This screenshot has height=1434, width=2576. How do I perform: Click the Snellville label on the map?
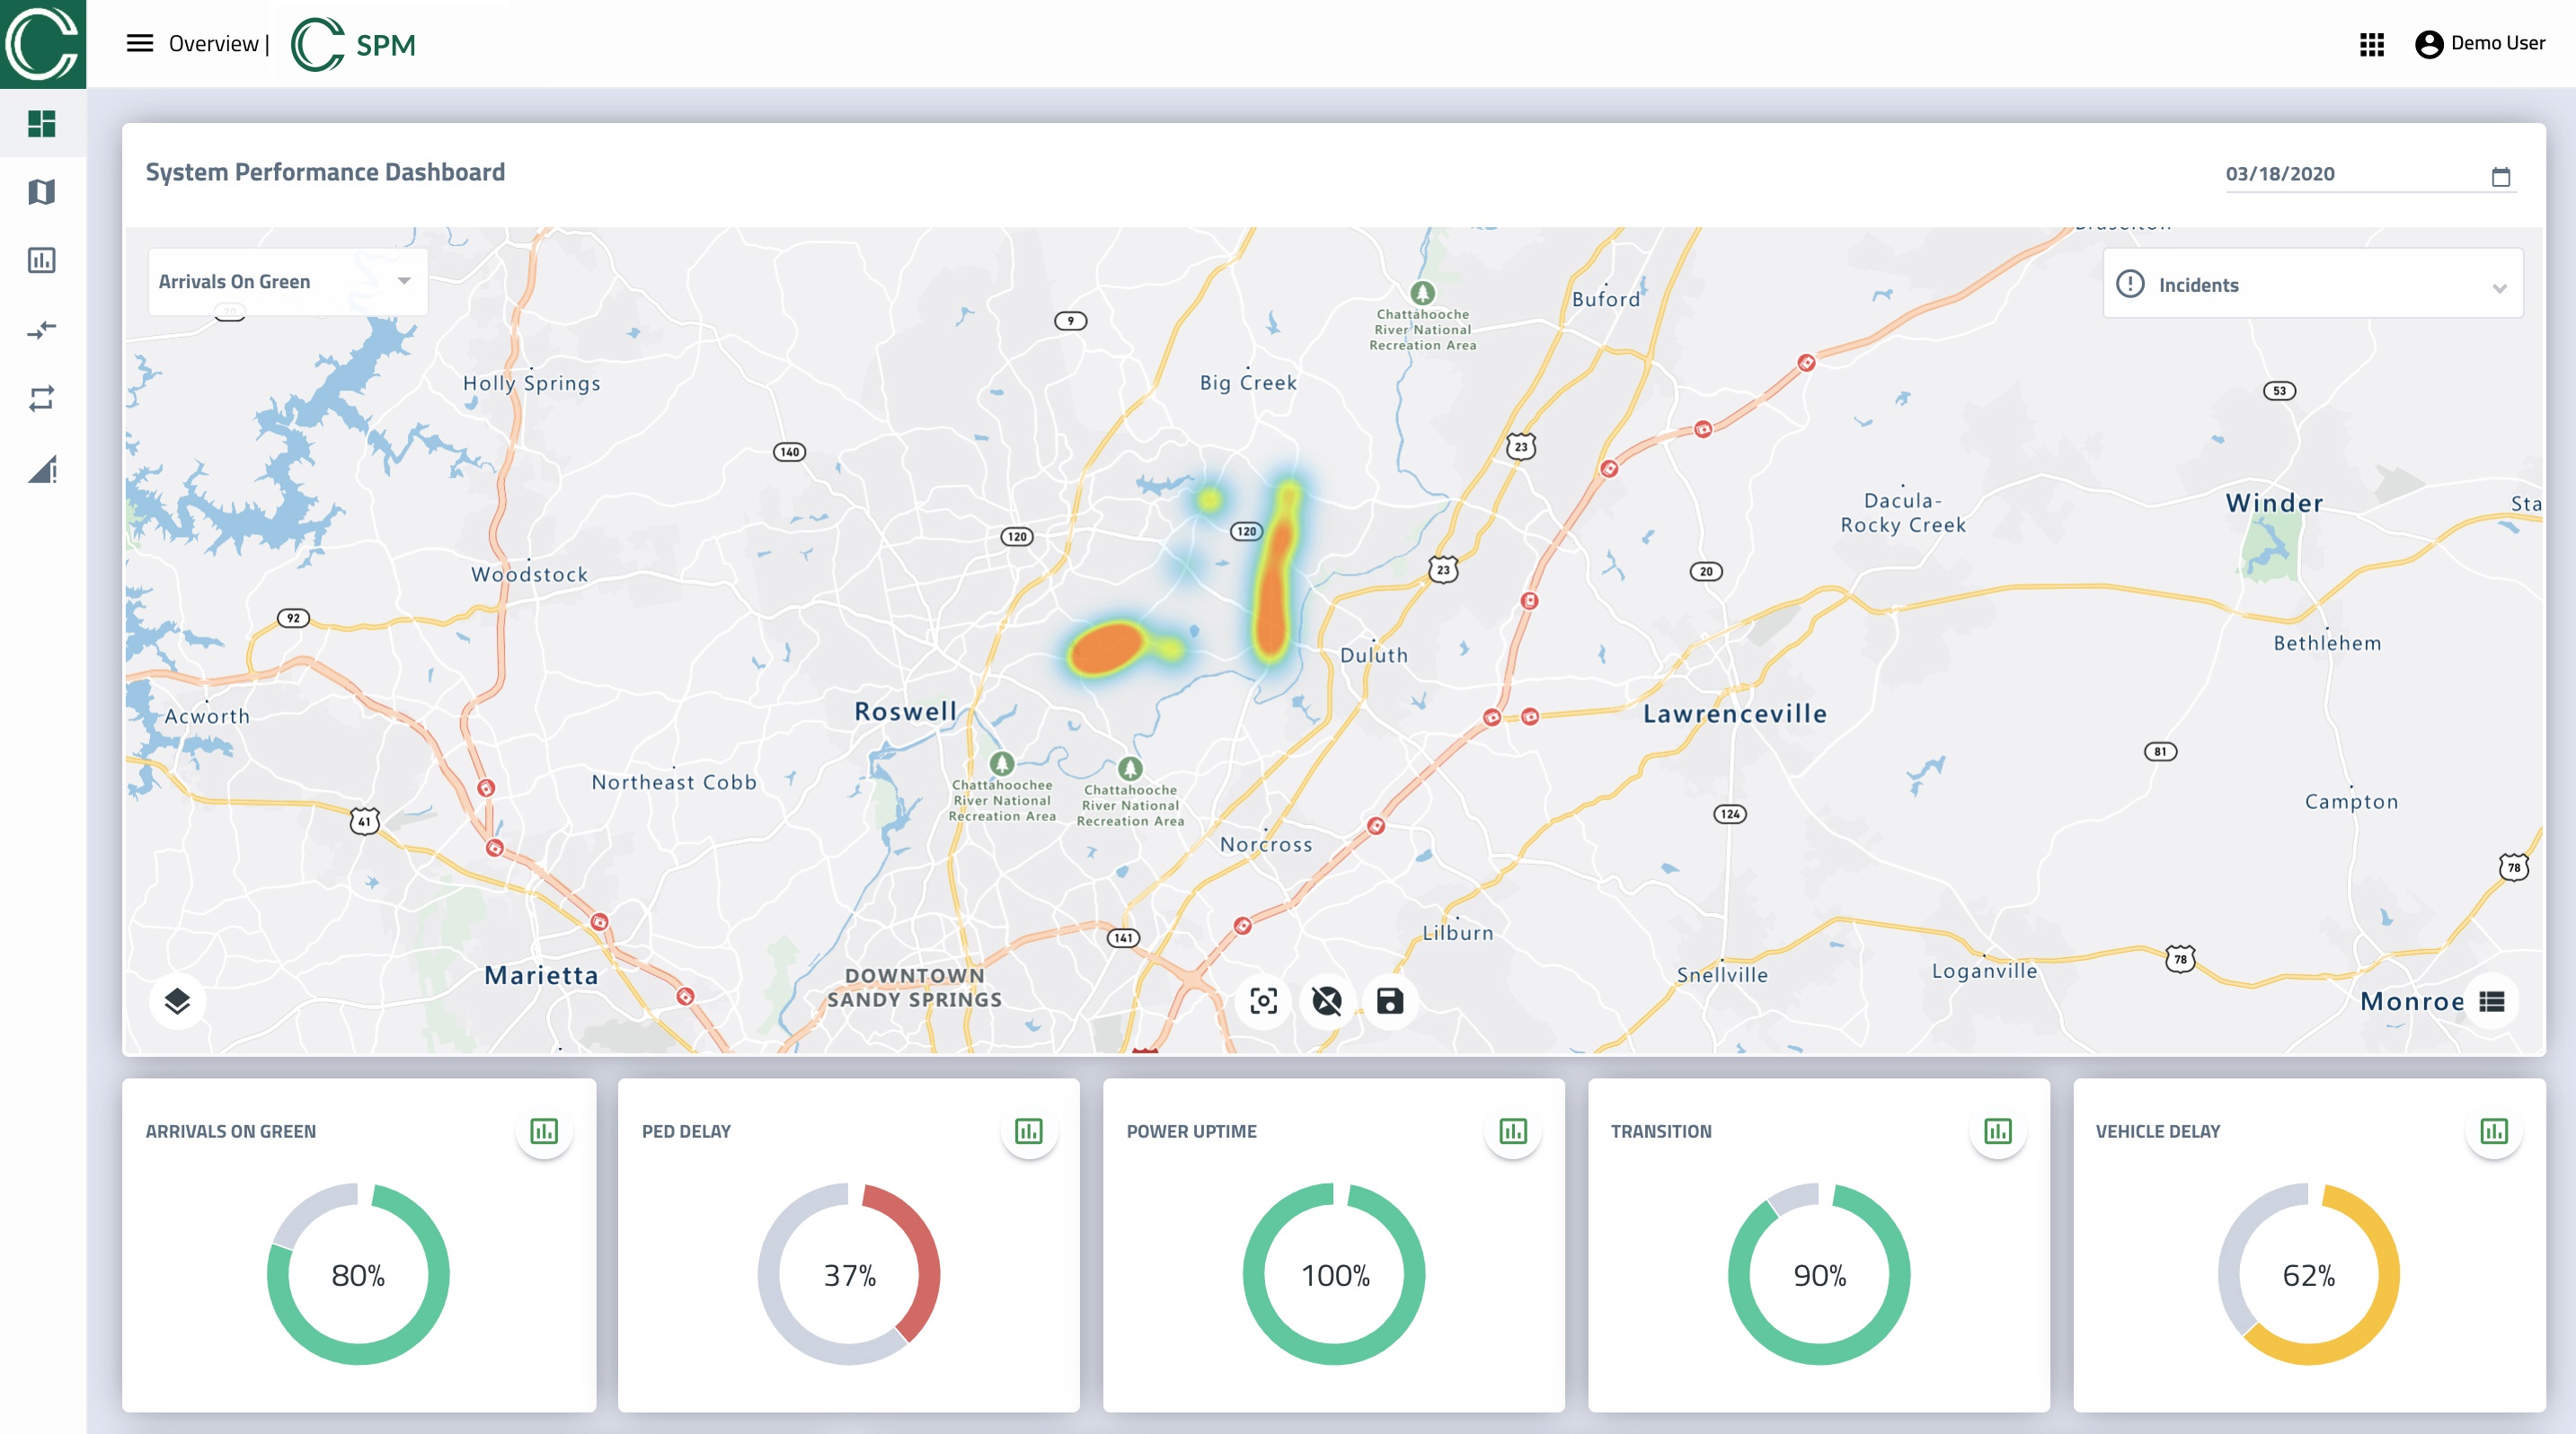click(1722, 975)
